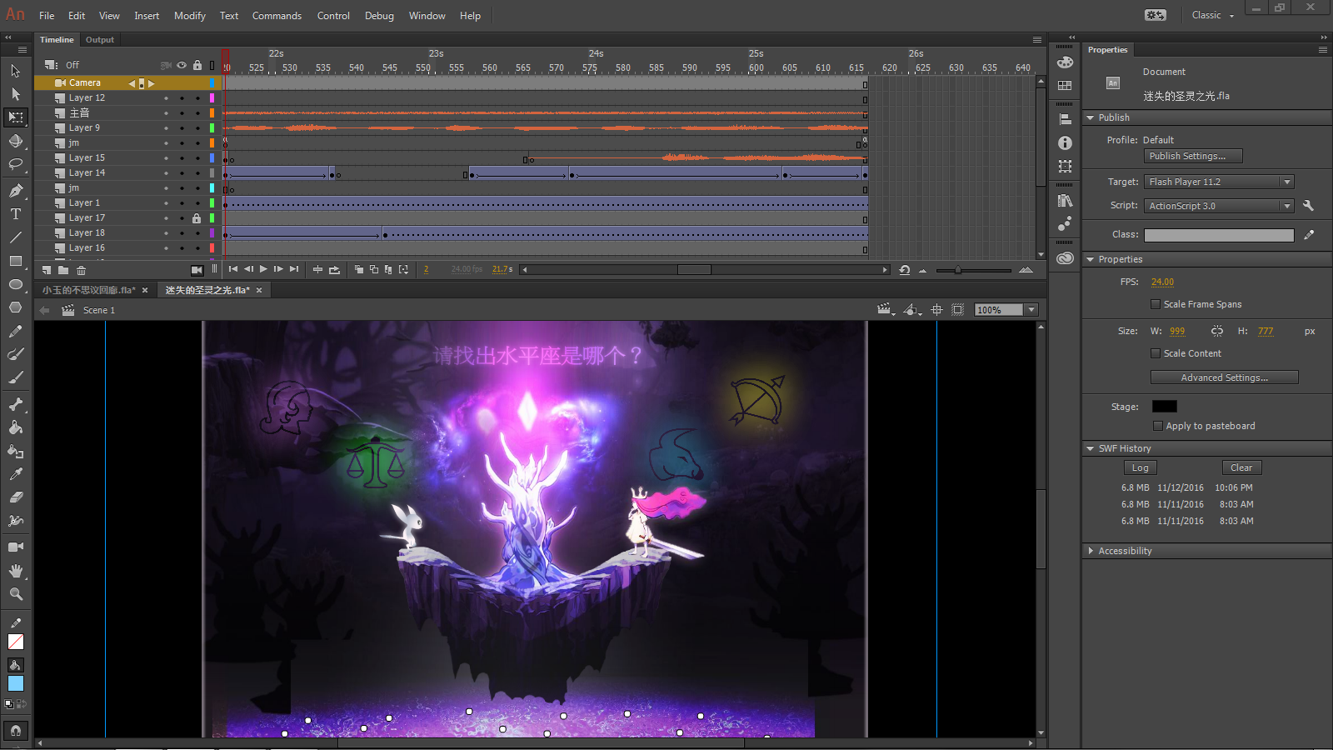
Task: Enable Scale Content checkbox
Action: click(1156, 353)
